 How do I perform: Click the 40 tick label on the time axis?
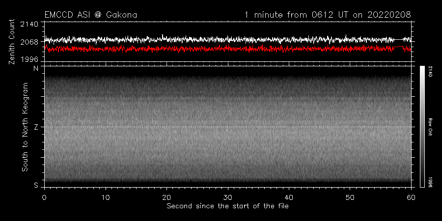pyautogui.click(x=289, y=197)
